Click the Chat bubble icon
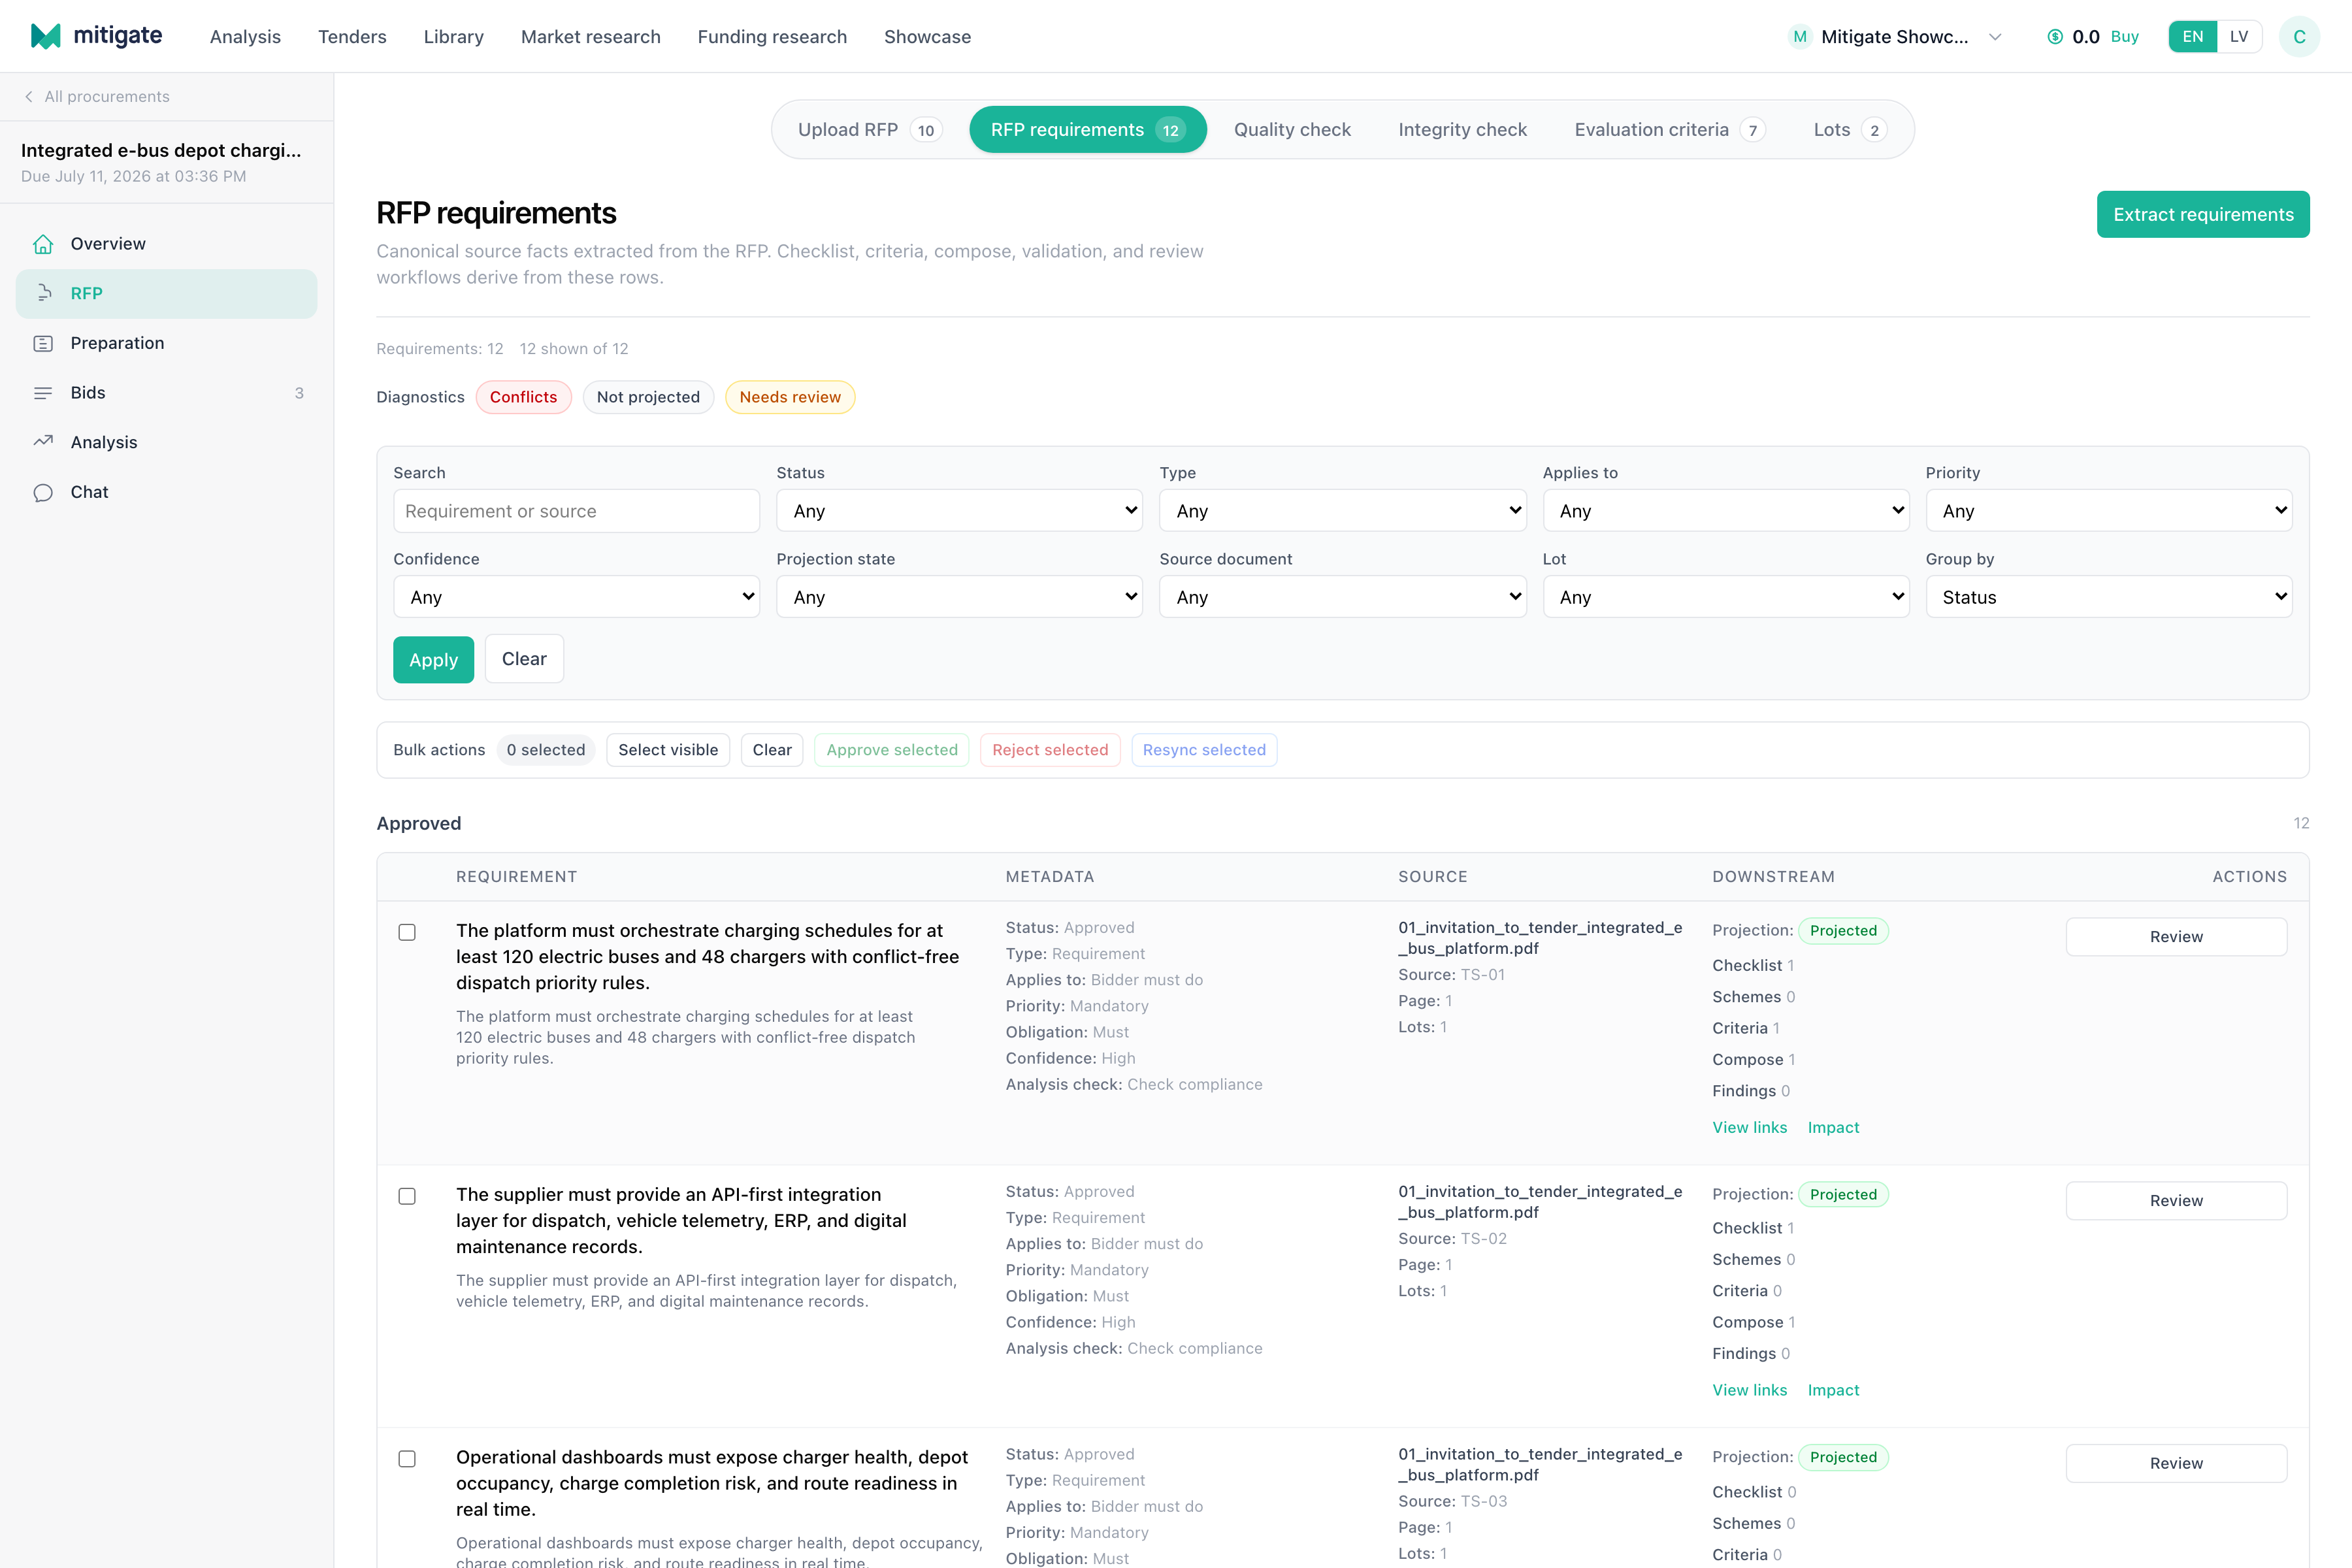 (x=43, y=492)
